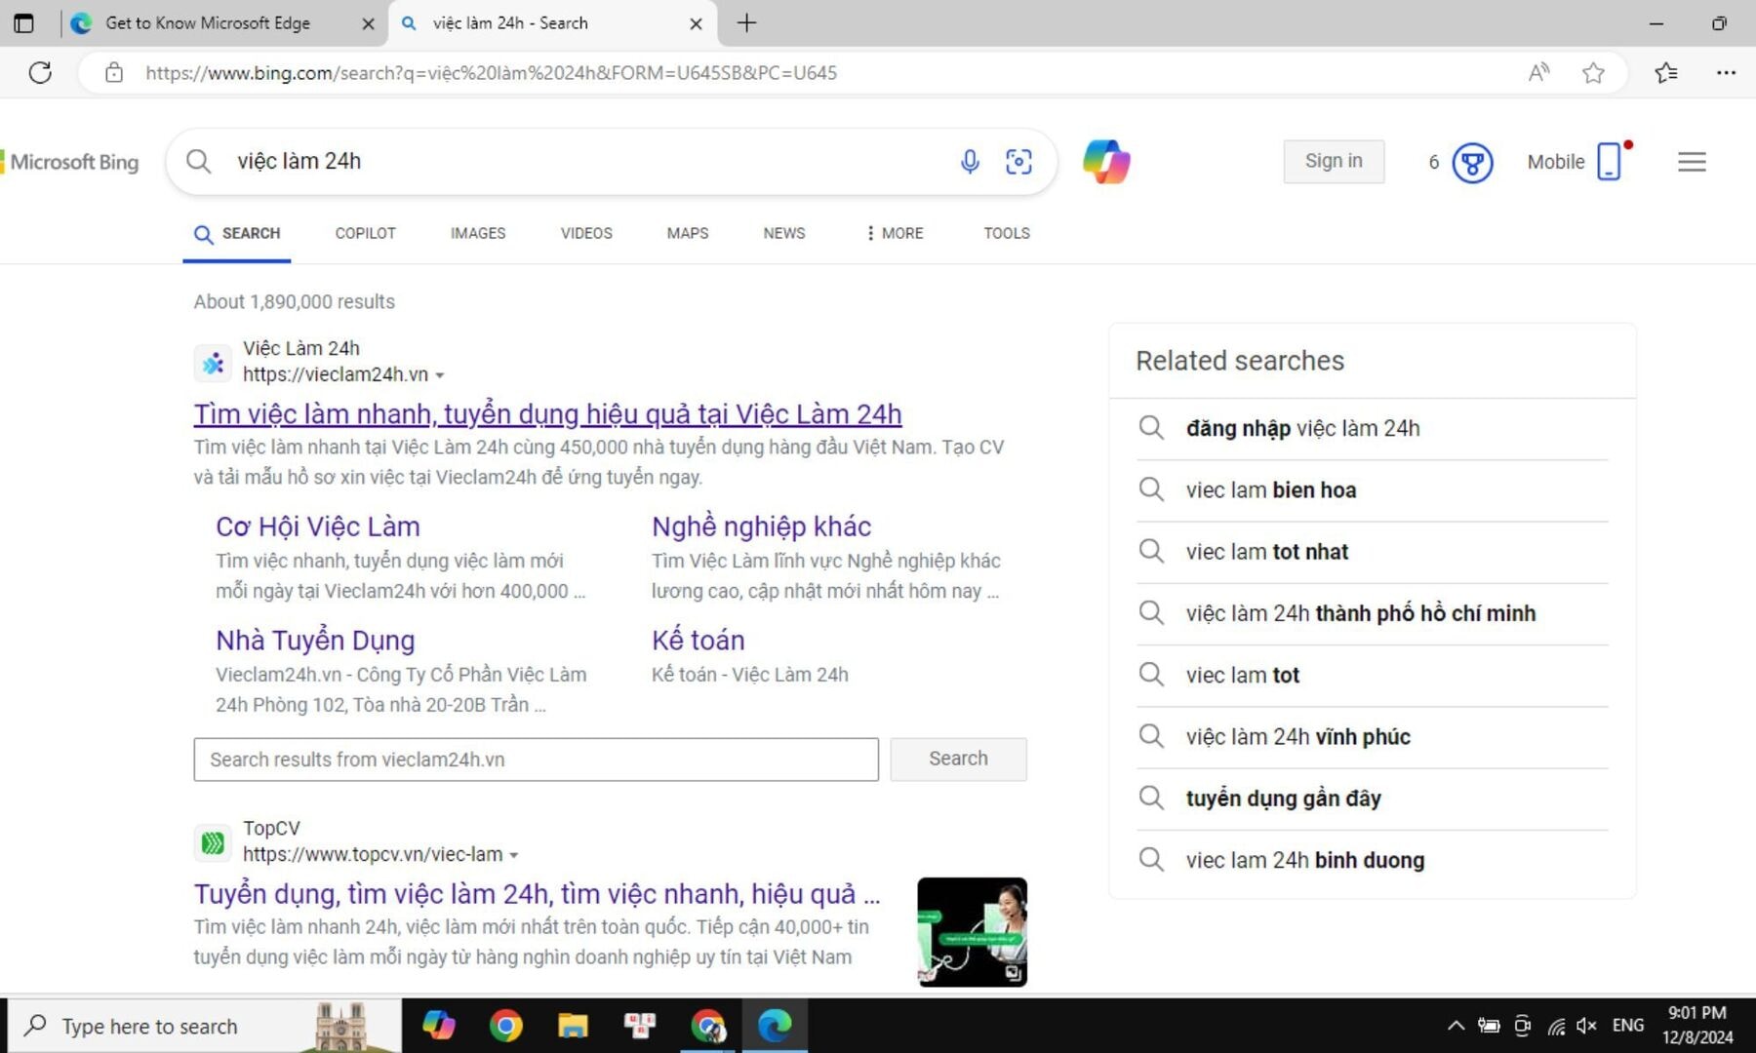Viewport: 1756px width, 1053px height.
Task: Open Tìm việc làm nhanh result link
Action: point(547,414)
